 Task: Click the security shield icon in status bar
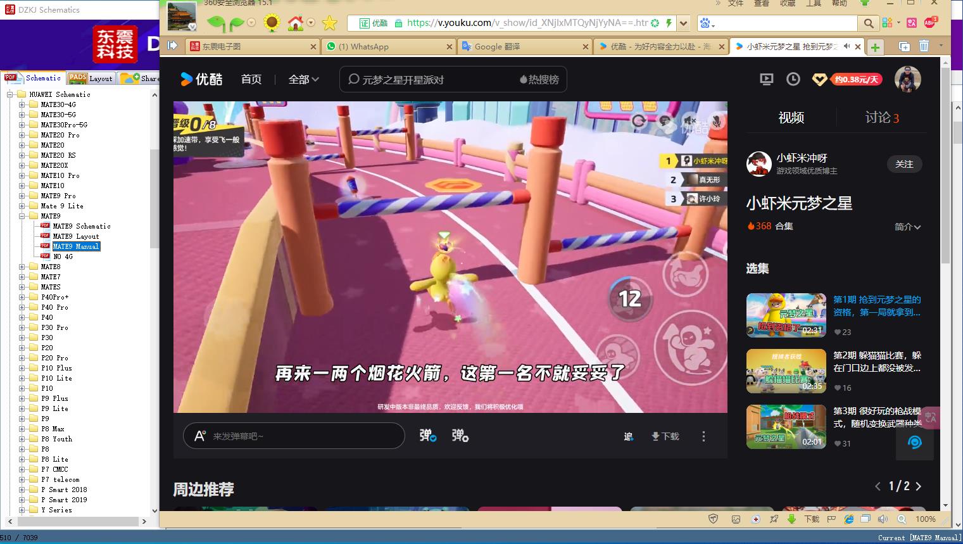click(714, 519)
